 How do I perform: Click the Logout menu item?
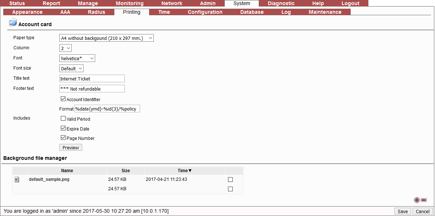click(x=350, y=3)
